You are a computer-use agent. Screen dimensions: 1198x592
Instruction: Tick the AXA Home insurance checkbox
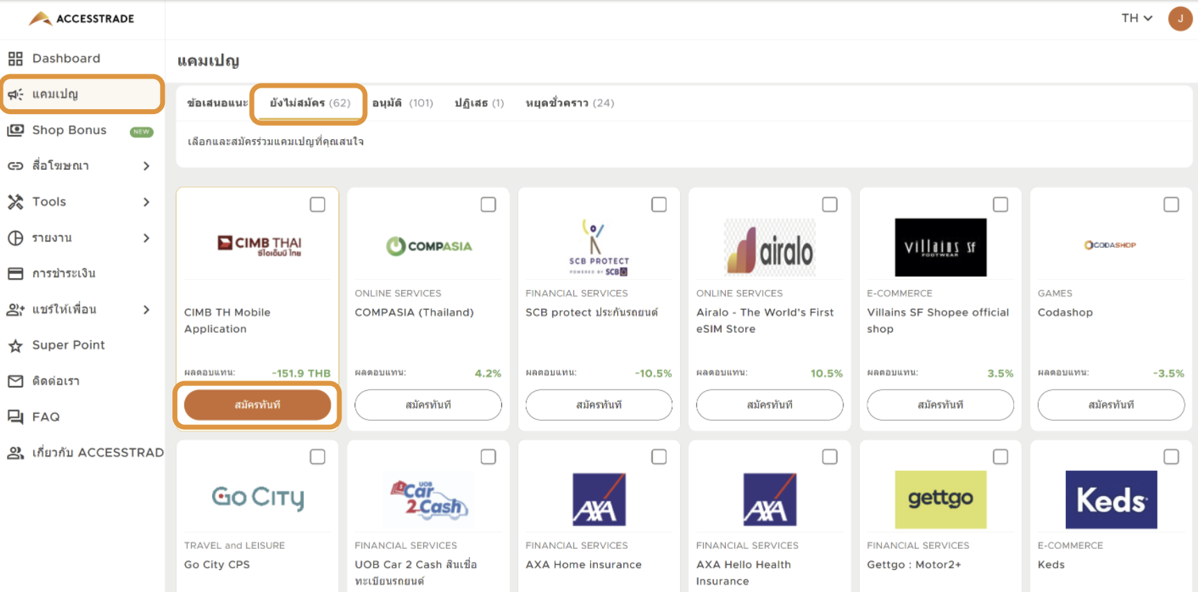pyautogui.click(x=659, y=457)
